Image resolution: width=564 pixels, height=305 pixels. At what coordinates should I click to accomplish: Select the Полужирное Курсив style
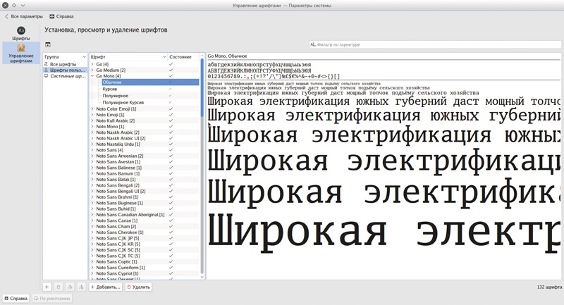pos(150,102)
